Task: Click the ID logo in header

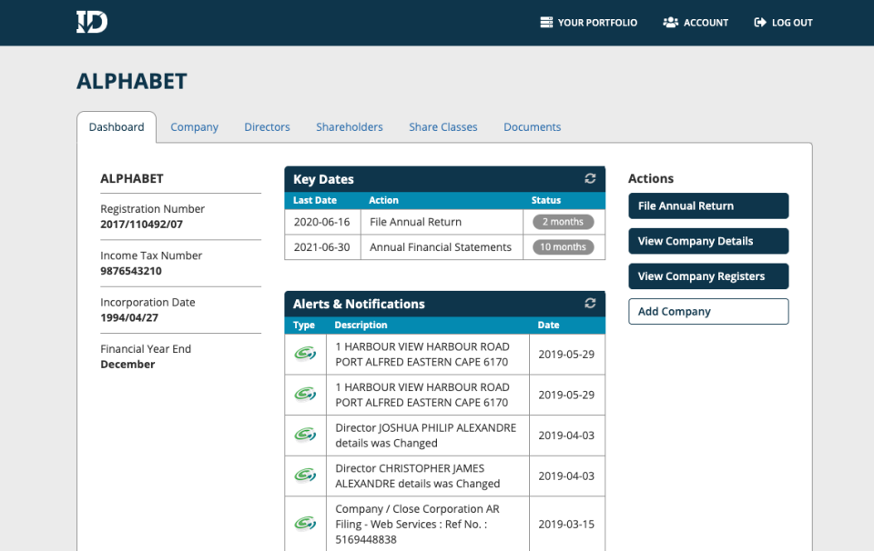Action: click(92, 23)
